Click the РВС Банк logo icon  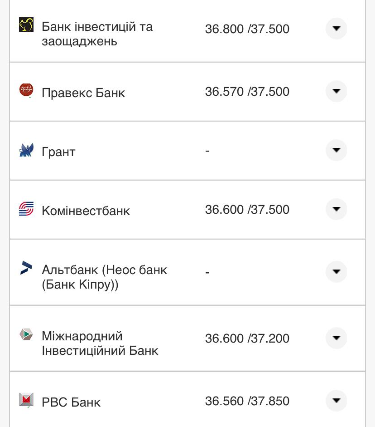(x=26, y=400)
